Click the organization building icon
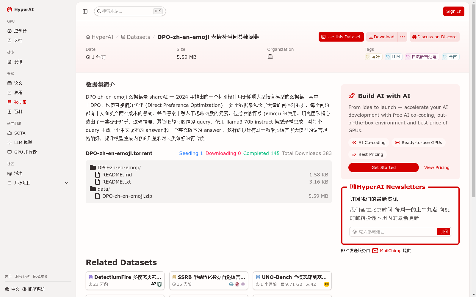 point(270,57)
